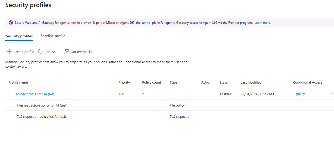This screenshot has height=141, width=334.
Task: Click the enabled state value
Action: click(226, 94)
